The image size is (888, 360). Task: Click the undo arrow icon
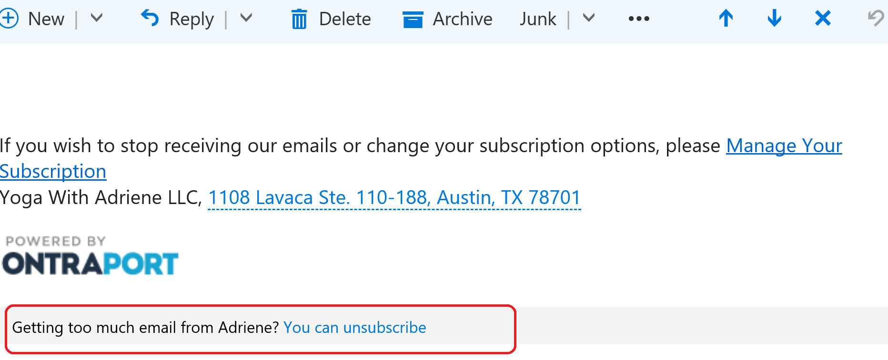click(x=876, y=19)
